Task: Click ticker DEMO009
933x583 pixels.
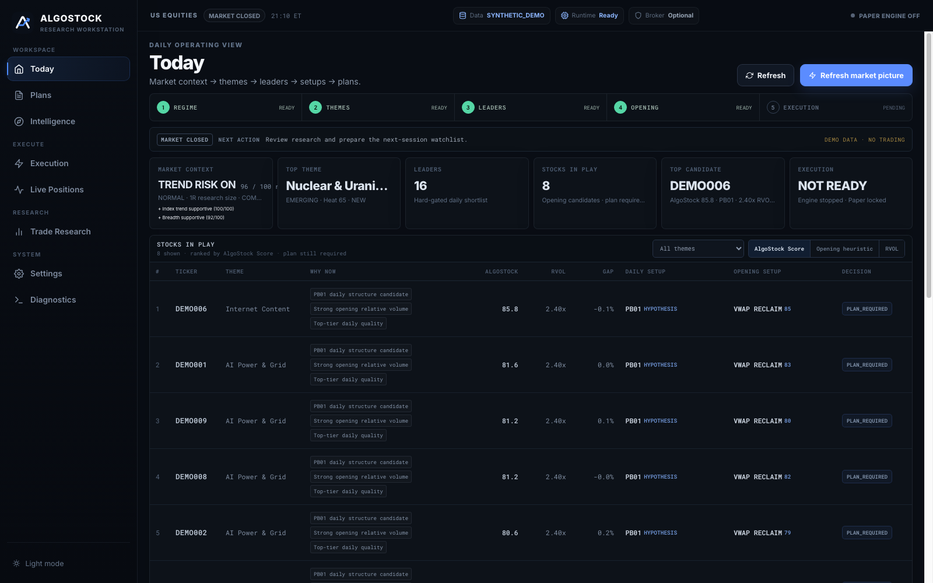Action: (x=191, y=422)
